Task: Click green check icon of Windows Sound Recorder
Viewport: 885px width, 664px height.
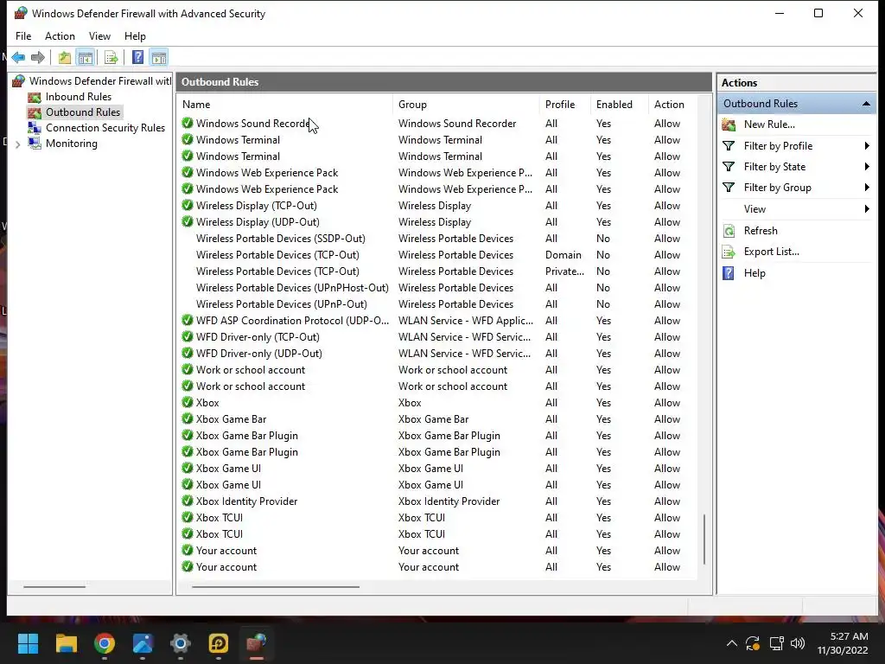Action: [188, 123]
